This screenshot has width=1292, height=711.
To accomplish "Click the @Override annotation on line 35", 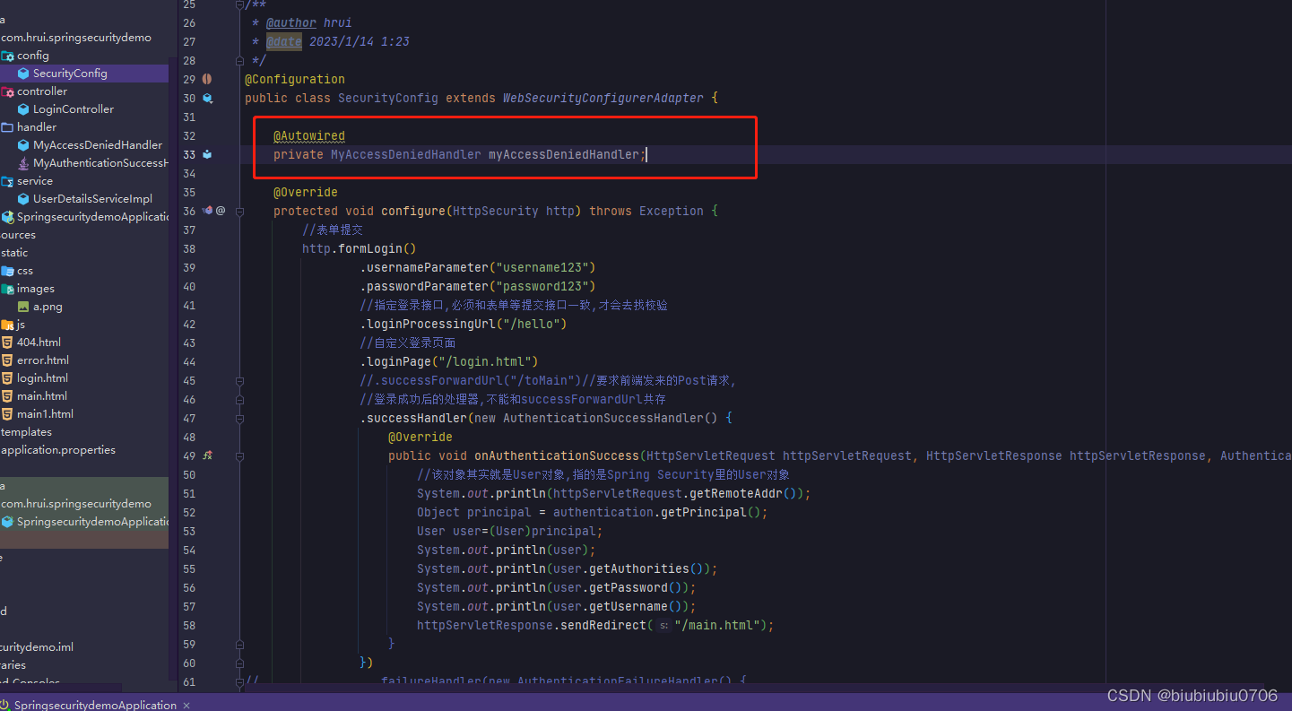I will click(306, 192).
